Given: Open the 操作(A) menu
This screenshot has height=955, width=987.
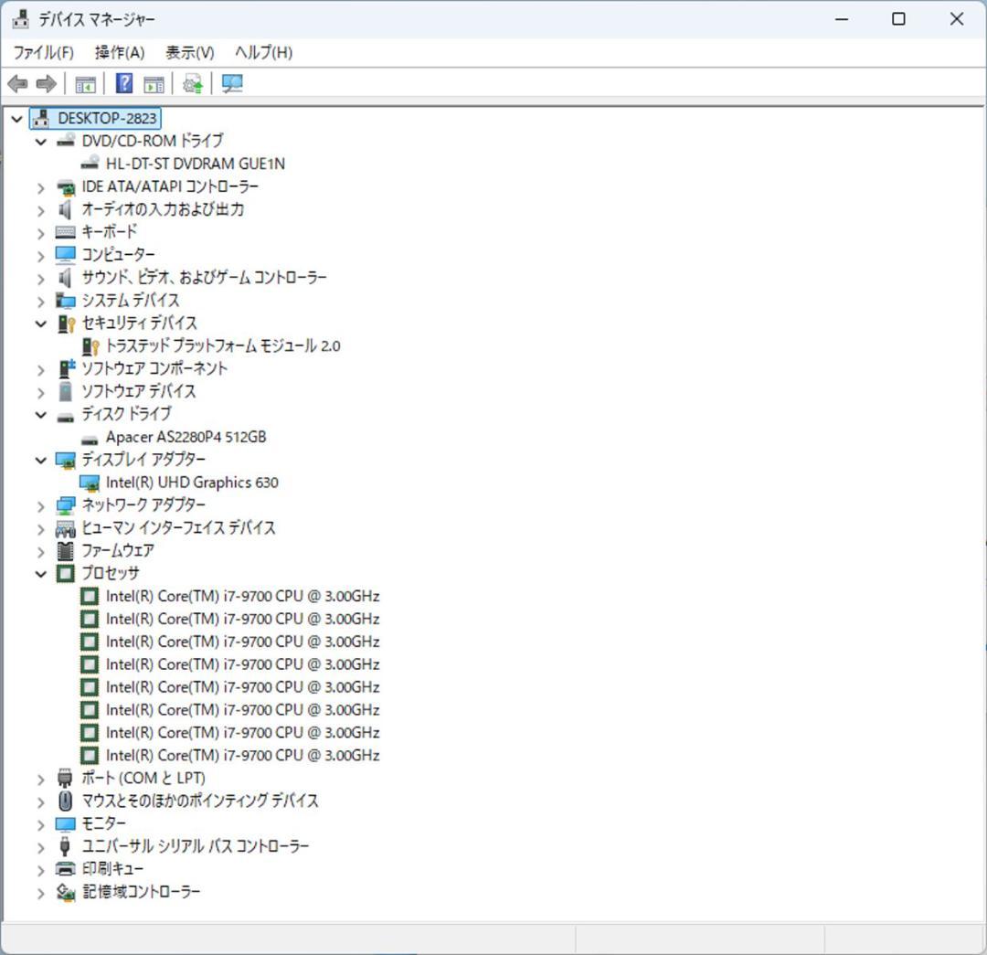Looking at the screenshot, I should (119, 52).
